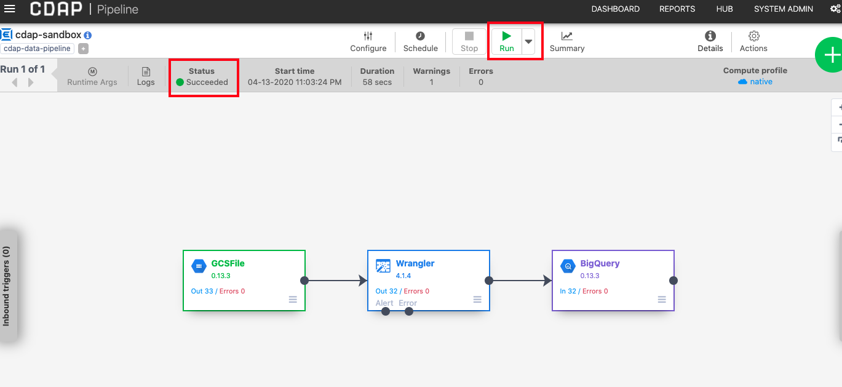
Task: Open the REPORTS menu item
Action: pos(677,9)
